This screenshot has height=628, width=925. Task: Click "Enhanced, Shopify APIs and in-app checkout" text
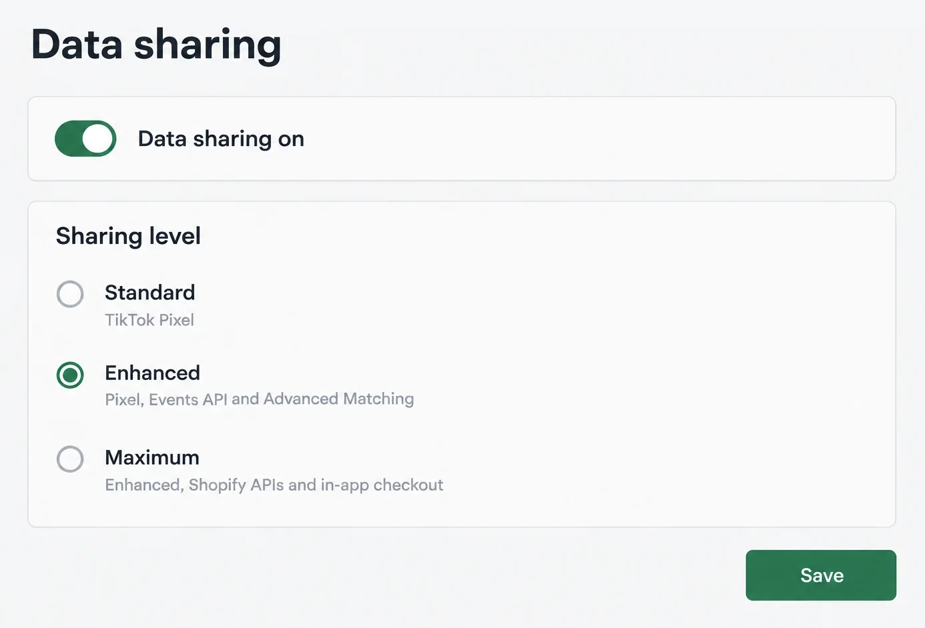[274, 485]
